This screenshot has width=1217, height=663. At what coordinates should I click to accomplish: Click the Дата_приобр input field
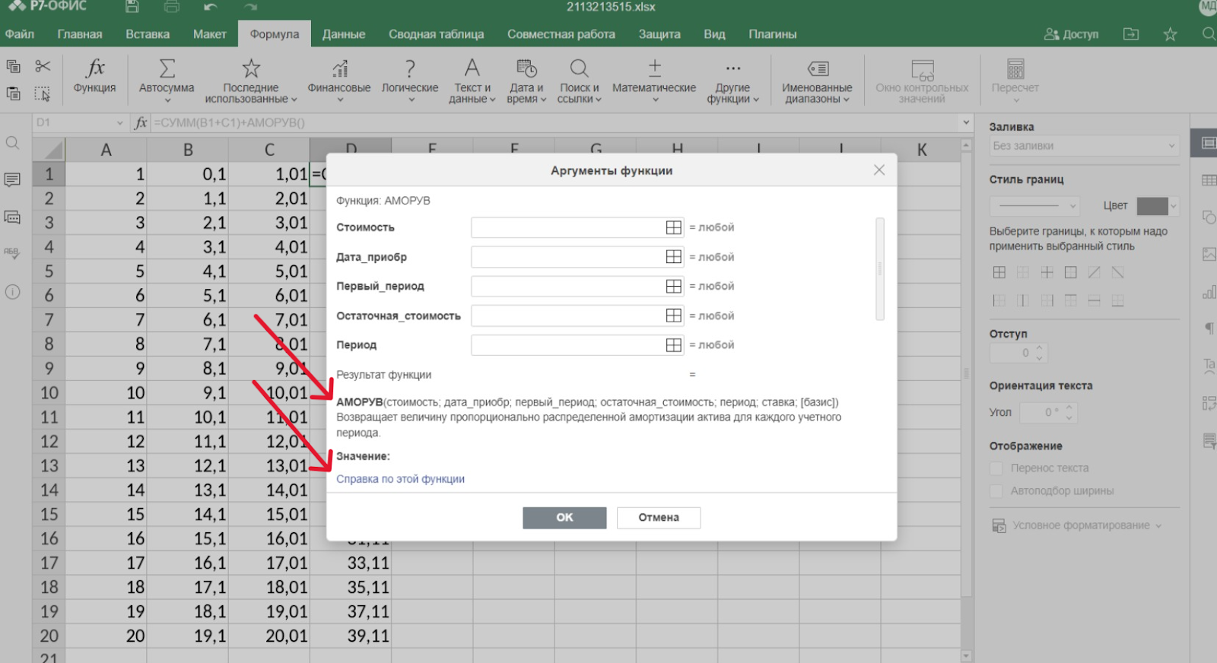[567, 257]
